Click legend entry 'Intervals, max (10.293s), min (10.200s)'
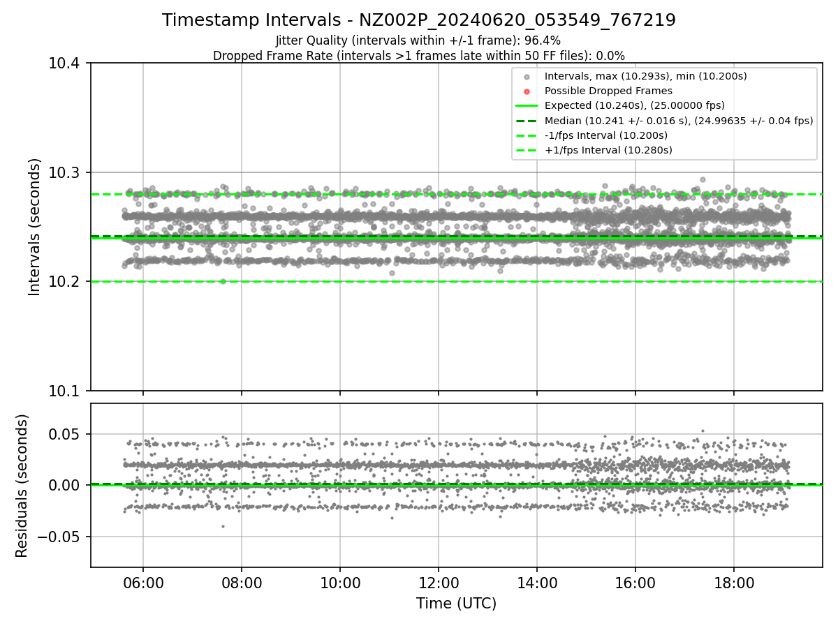Screen dimensions: 838x628 click(646, 76)
